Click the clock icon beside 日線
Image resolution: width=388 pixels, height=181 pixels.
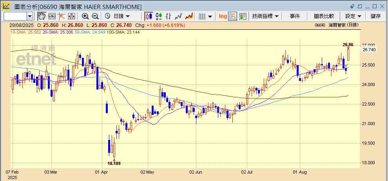pos(107,16)
